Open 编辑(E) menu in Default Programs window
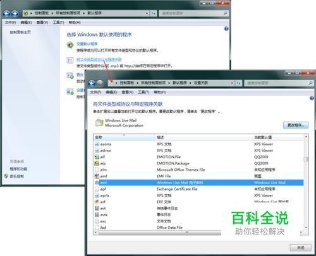Viewport: 316px width, 256px height. click(x=26, y=22)
